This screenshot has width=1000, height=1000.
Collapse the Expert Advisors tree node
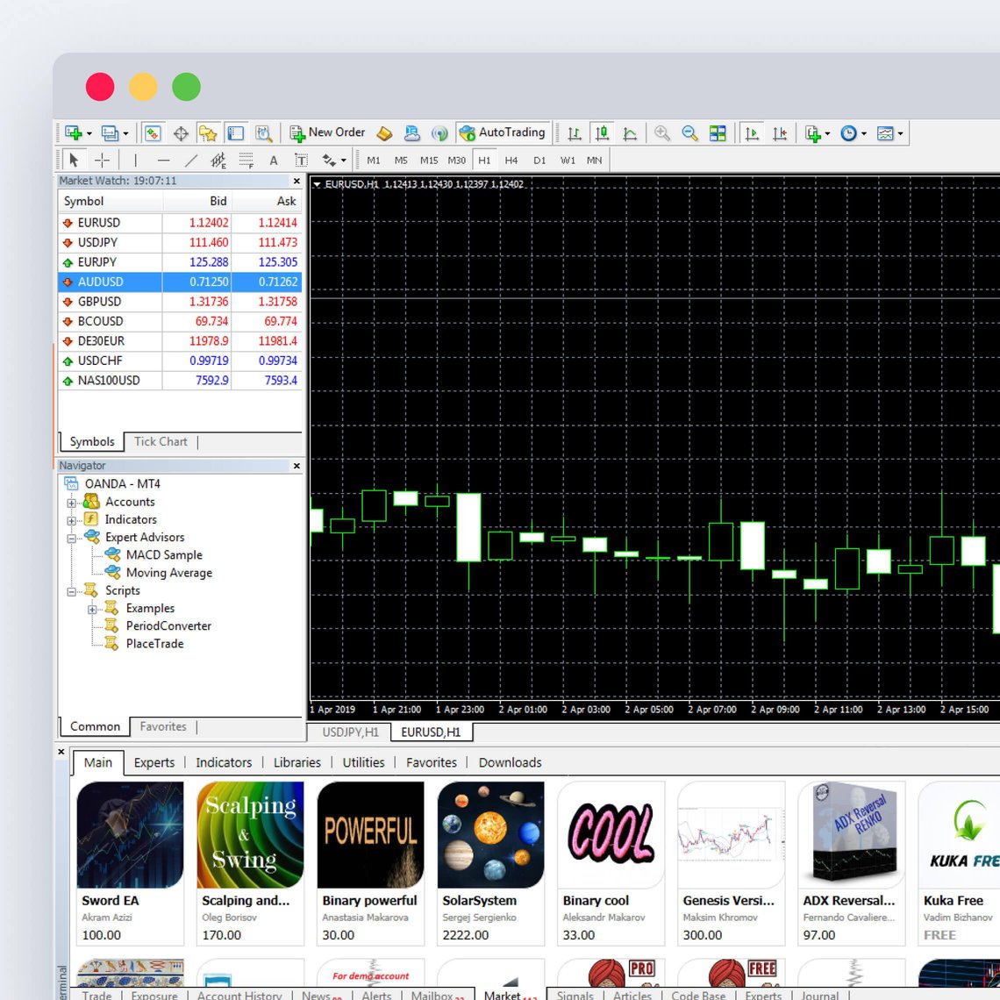(x=72, y=538)
